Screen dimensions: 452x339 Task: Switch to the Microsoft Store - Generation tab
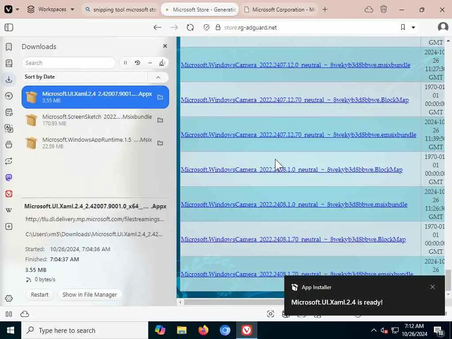[x=200, y=10]
